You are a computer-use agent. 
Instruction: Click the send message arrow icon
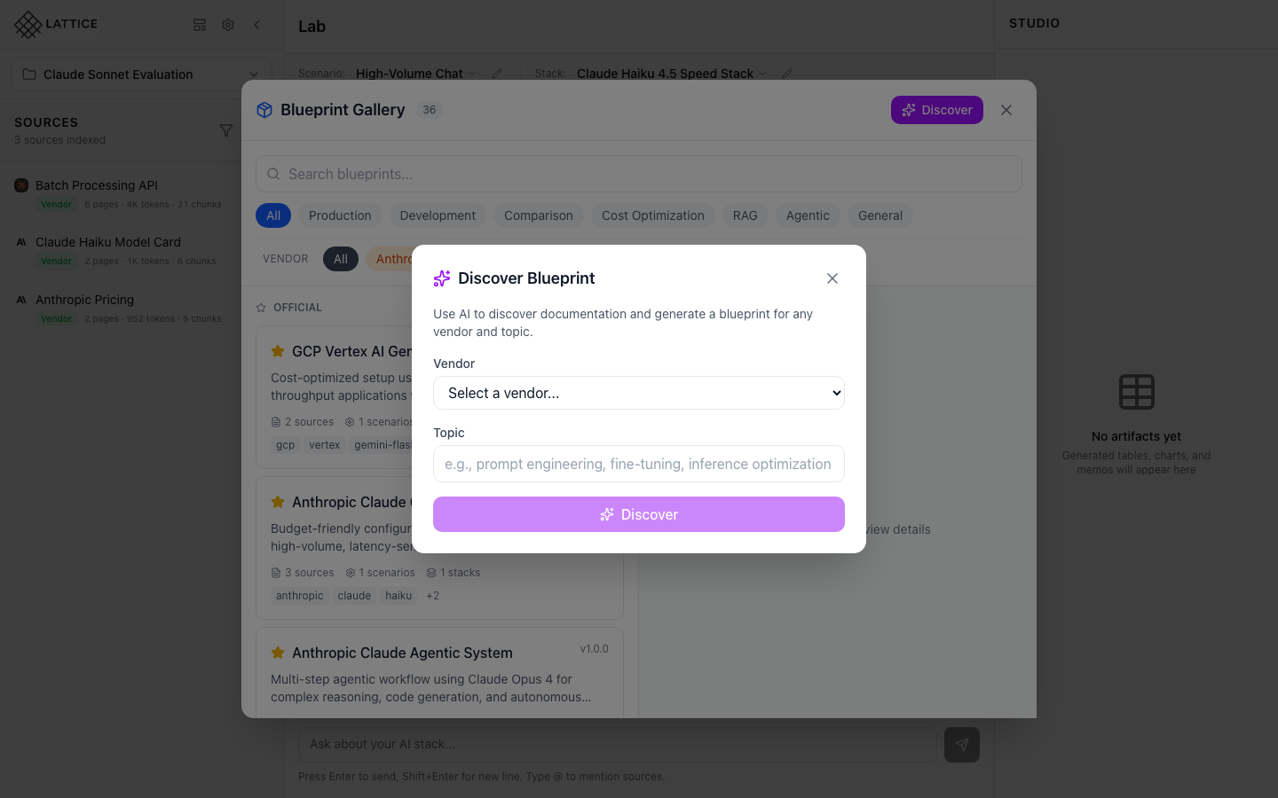[961, 745]
